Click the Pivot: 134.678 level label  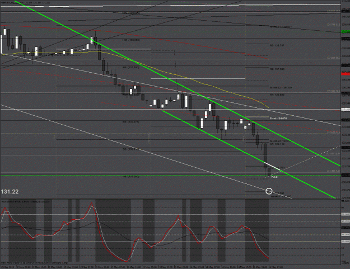pos(278,119)
